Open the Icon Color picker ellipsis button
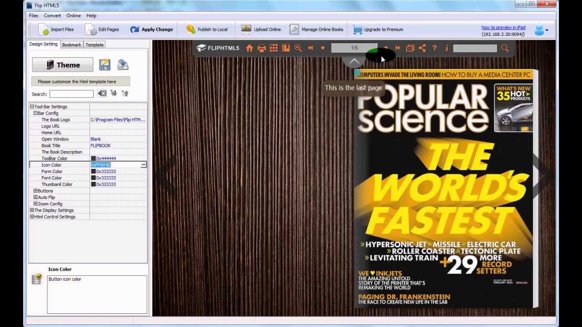582x327 pixels. pos(143,165)
